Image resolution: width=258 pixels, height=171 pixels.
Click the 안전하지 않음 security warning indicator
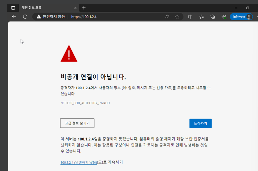[51, 17]
